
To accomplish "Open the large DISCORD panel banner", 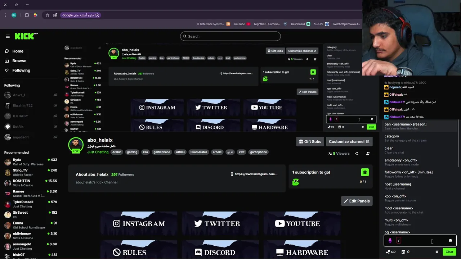I will click(220, 250).
